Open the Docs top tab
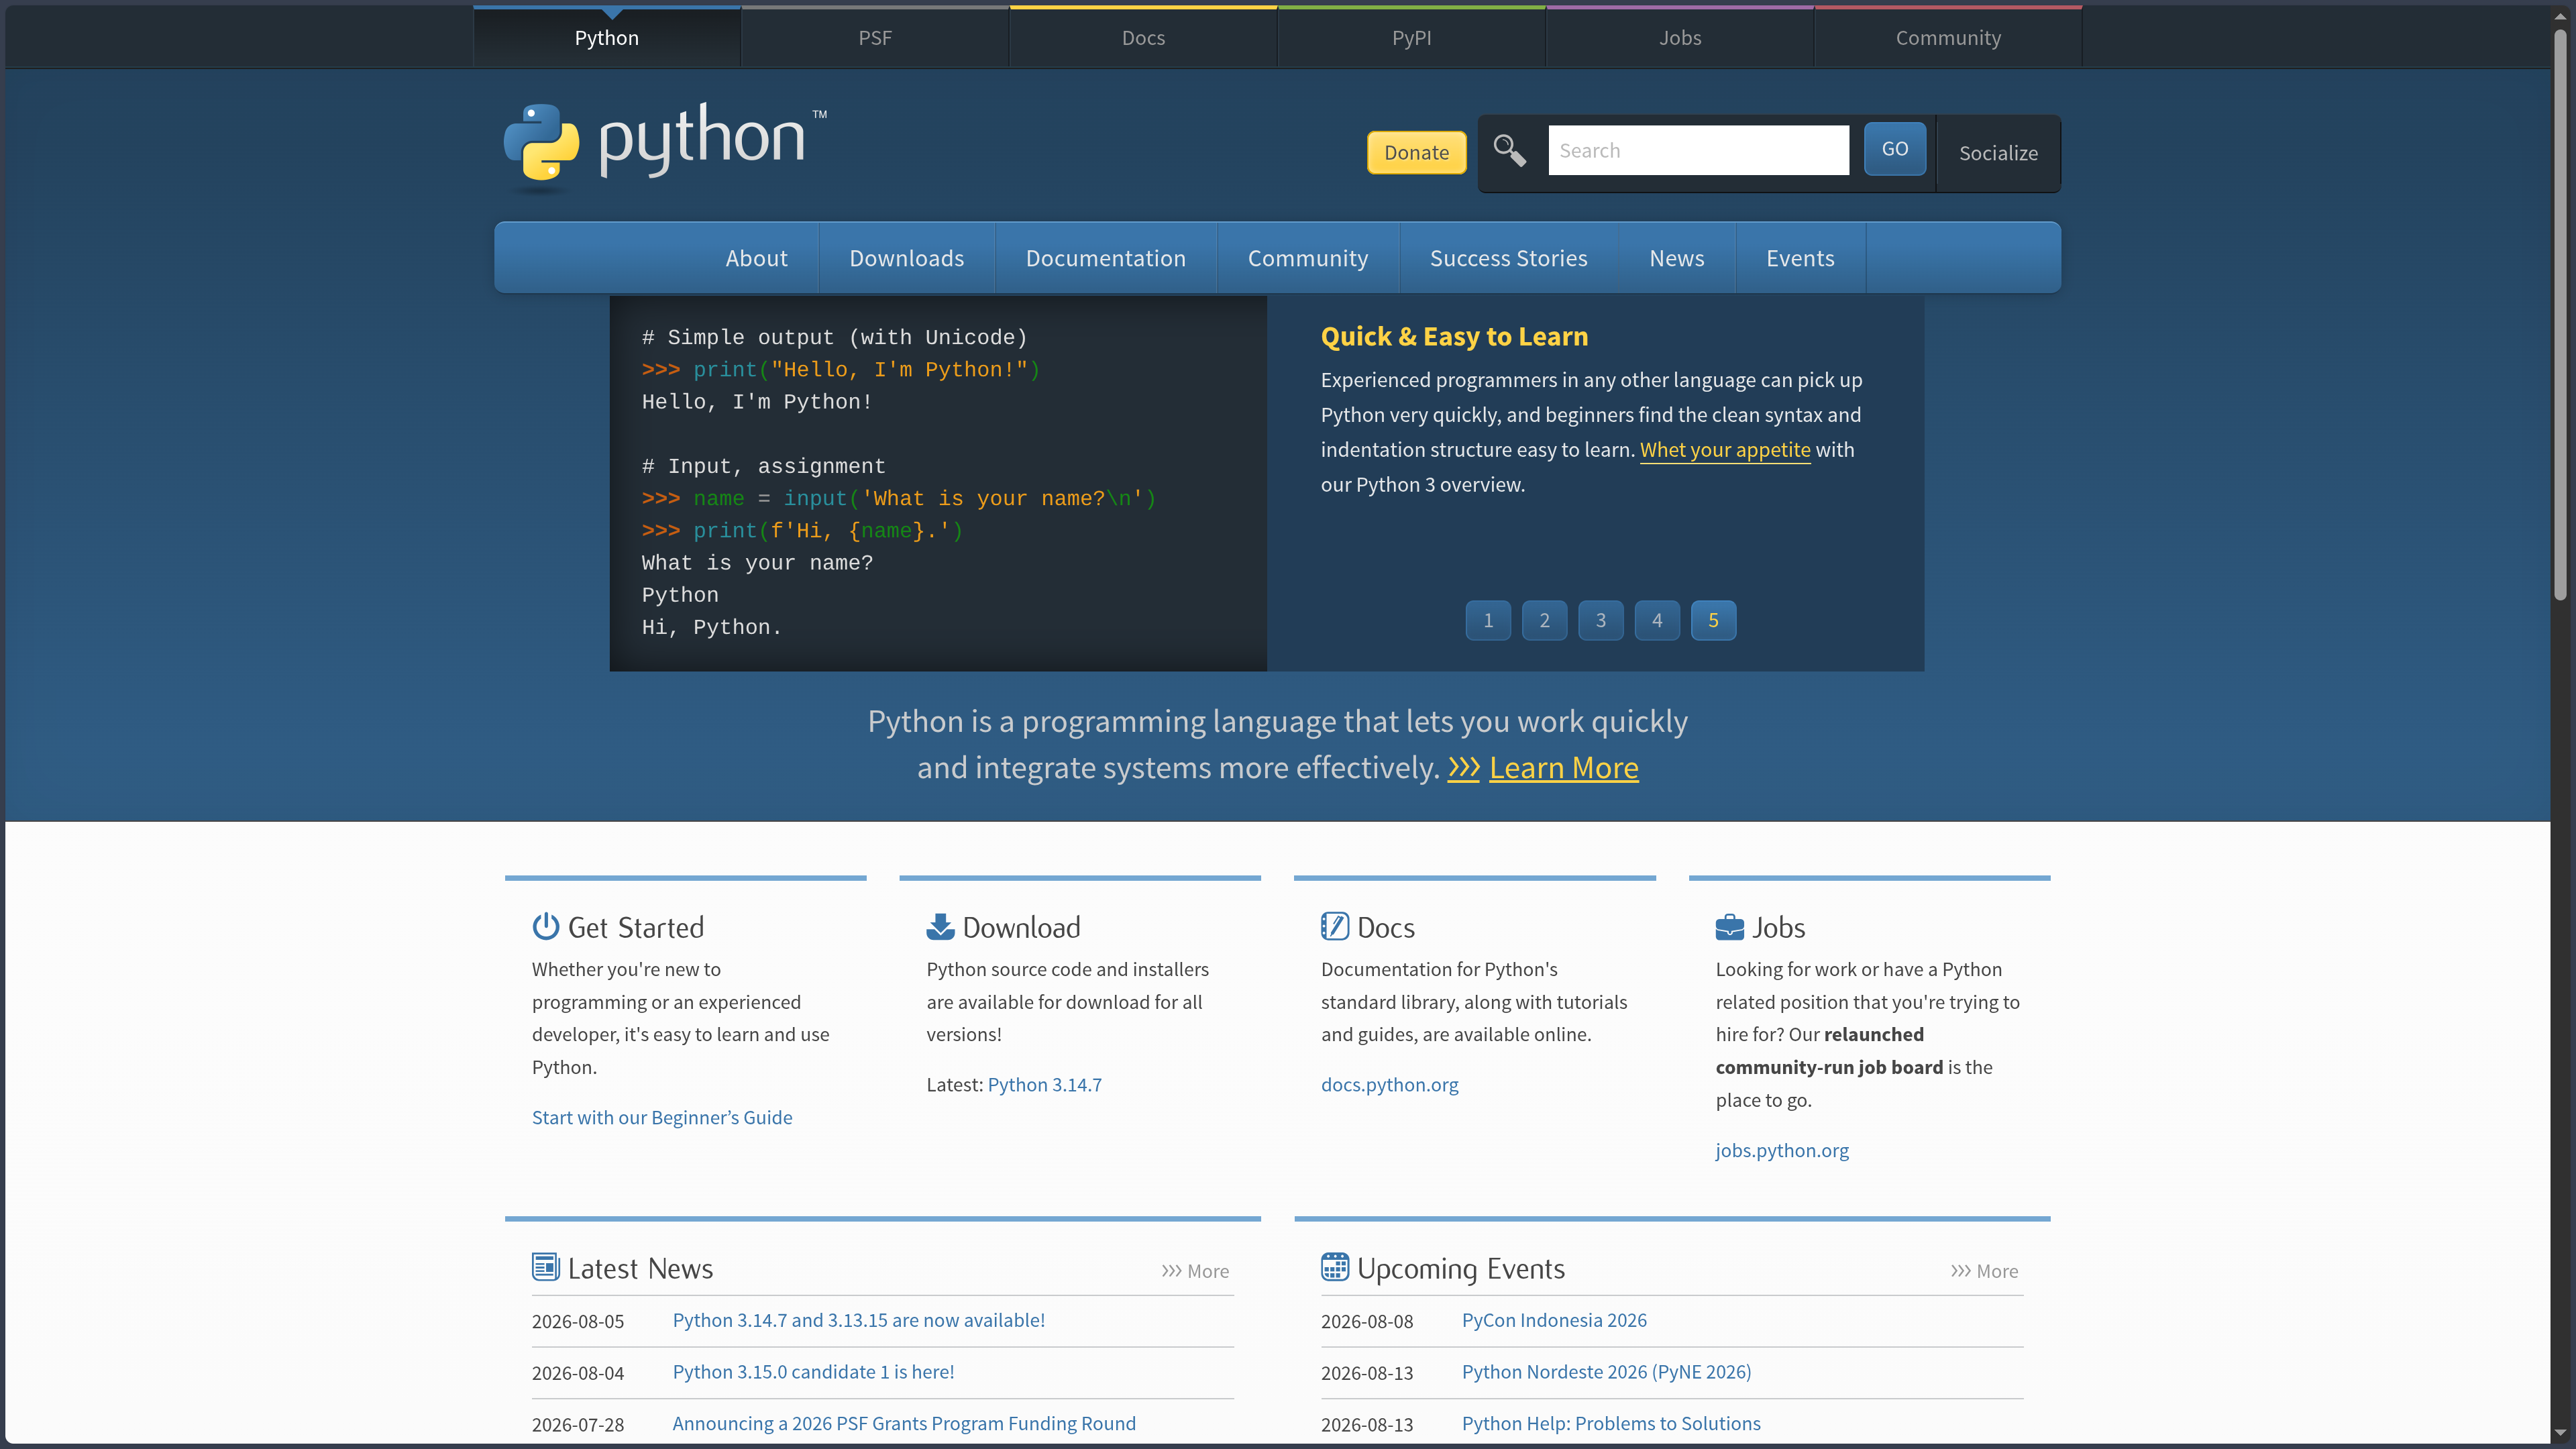 point(1143,38)
